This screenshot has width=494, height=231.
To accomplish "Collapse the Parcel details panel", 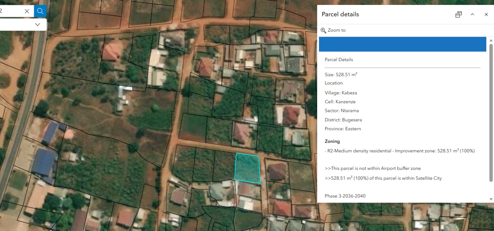I will pos(472,14).
